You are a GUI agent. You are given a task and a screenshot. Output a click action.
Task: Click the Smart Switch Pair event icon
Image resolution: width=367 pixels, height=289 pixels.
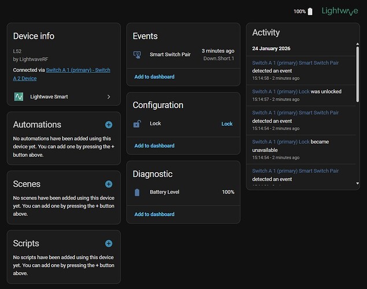pyautogui.click(x=137, y=54)
